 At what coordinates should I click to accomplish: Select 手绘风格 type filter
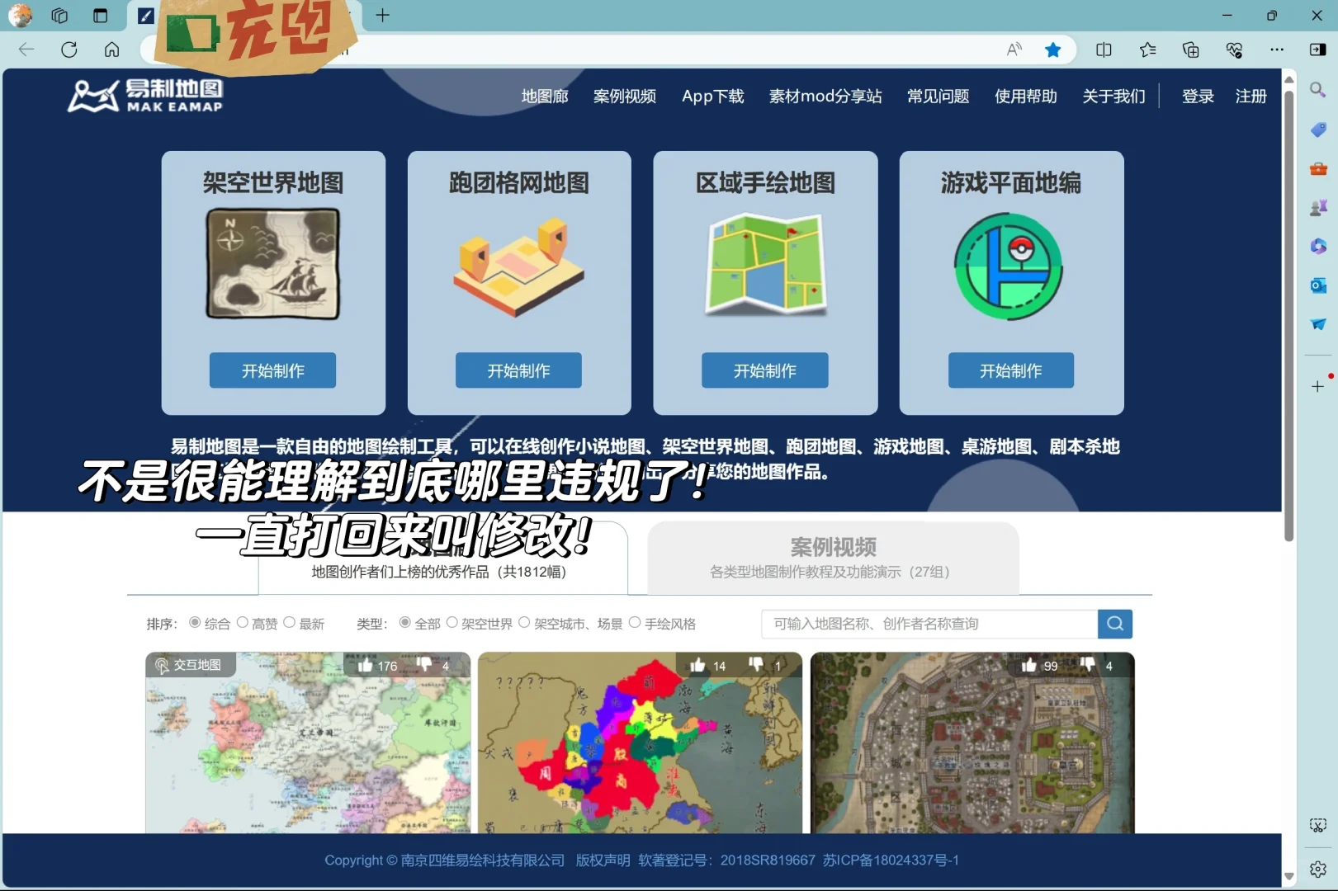click(x=635, y=623)
